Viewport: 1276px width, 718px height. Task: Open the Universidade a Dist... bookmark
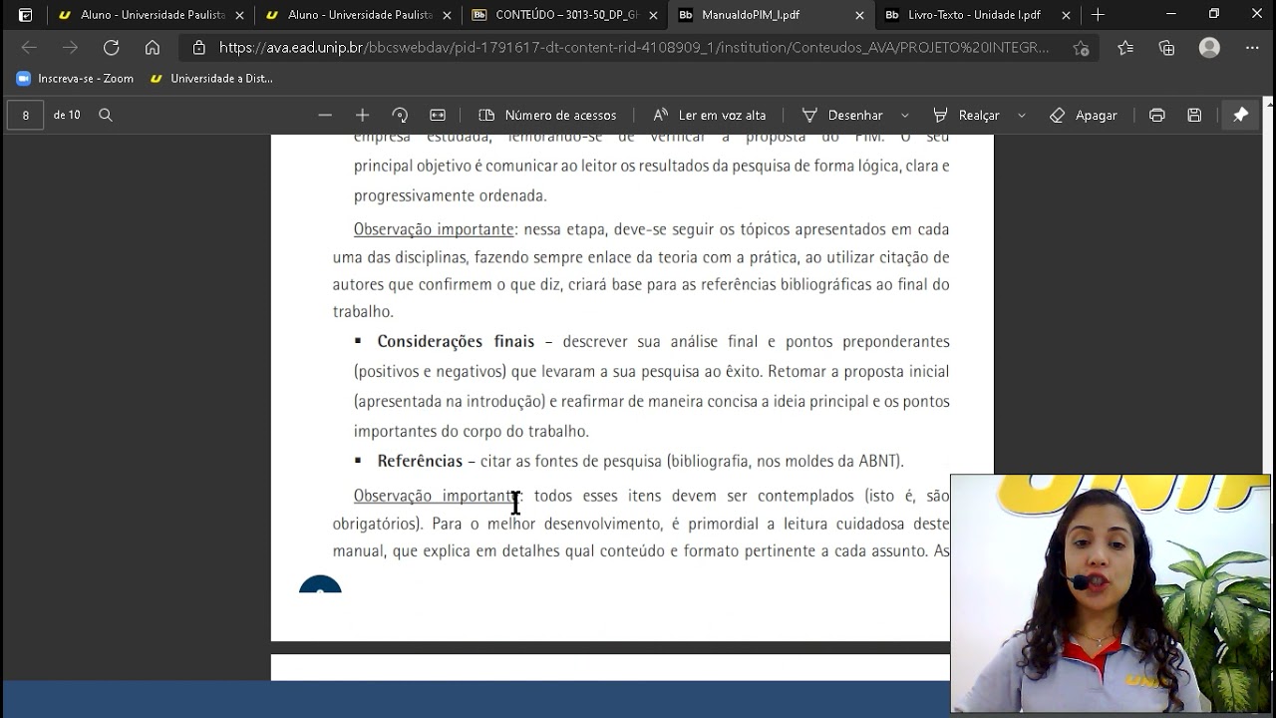coord(211,78)
